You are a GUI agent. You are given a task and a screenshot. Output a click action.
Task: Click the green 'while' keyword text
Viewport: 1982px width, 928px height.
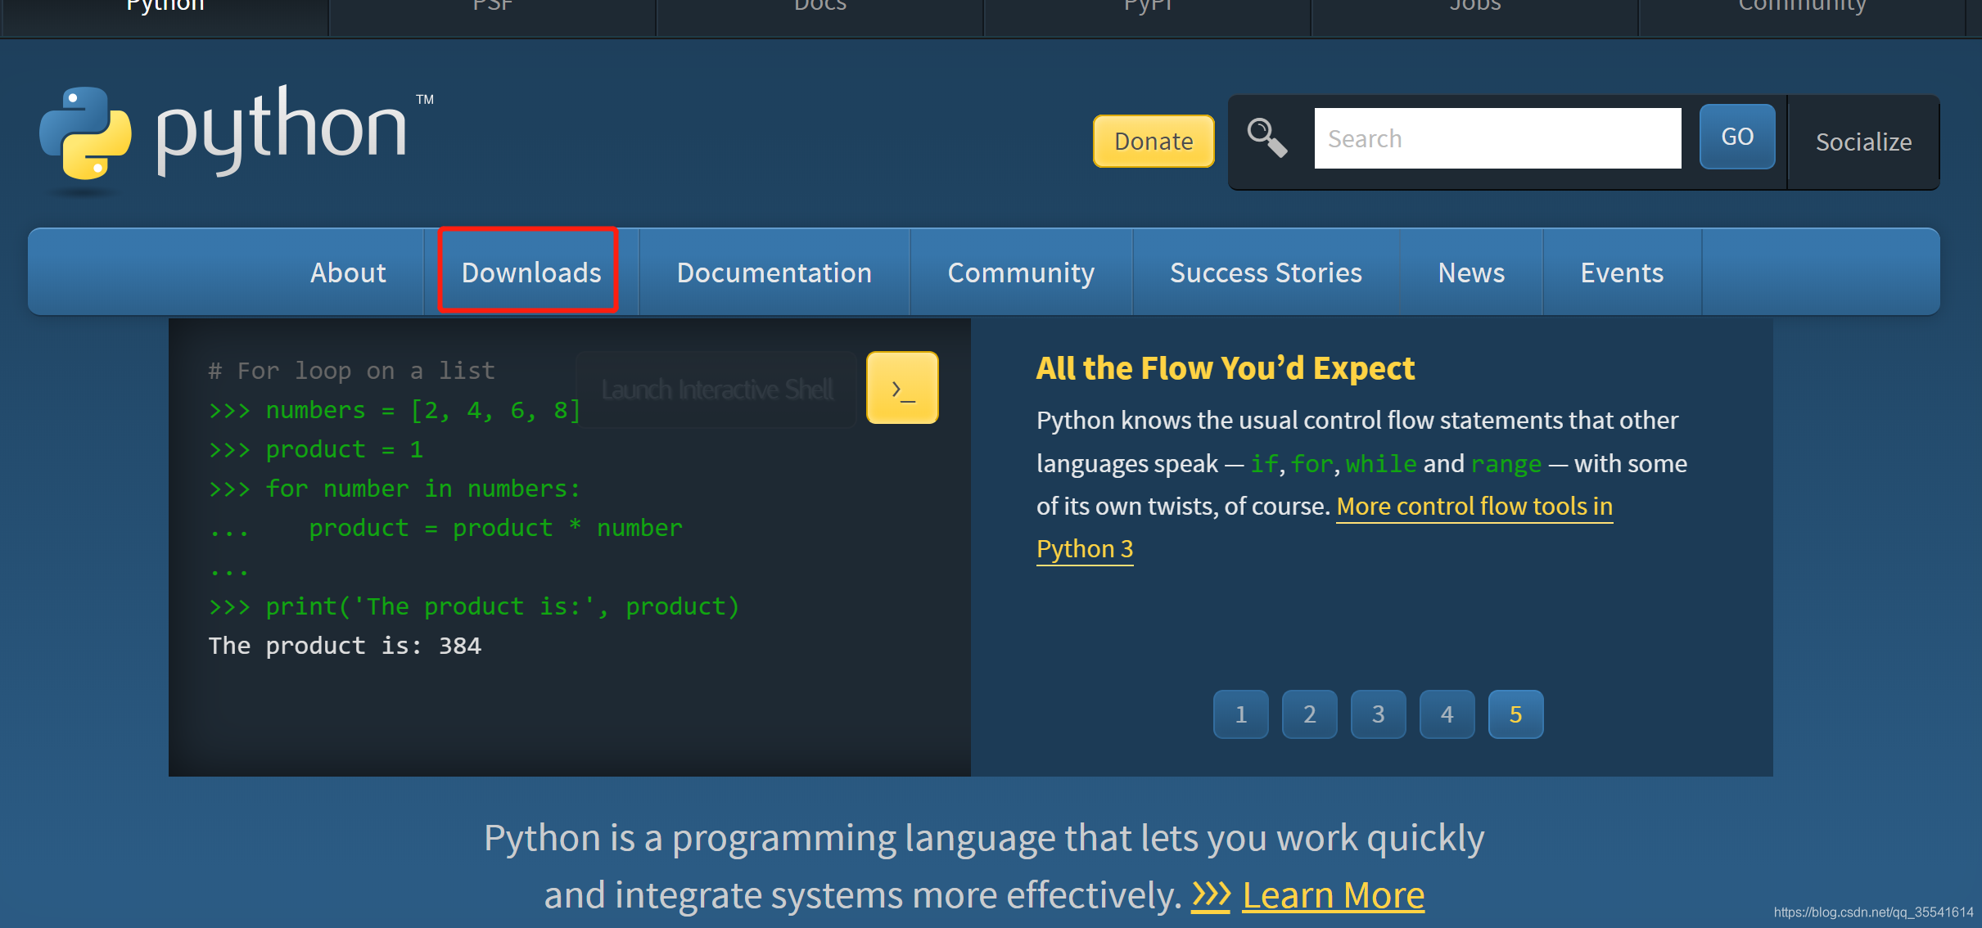1381,464
